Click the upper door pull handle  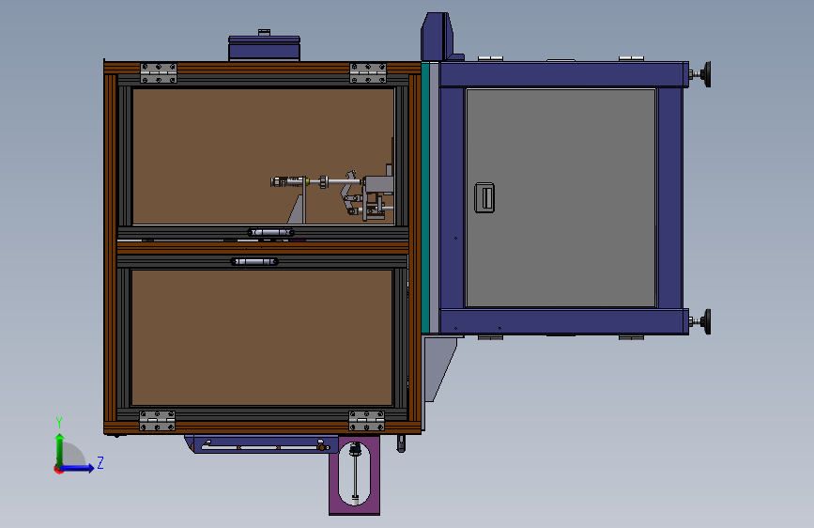270,232
